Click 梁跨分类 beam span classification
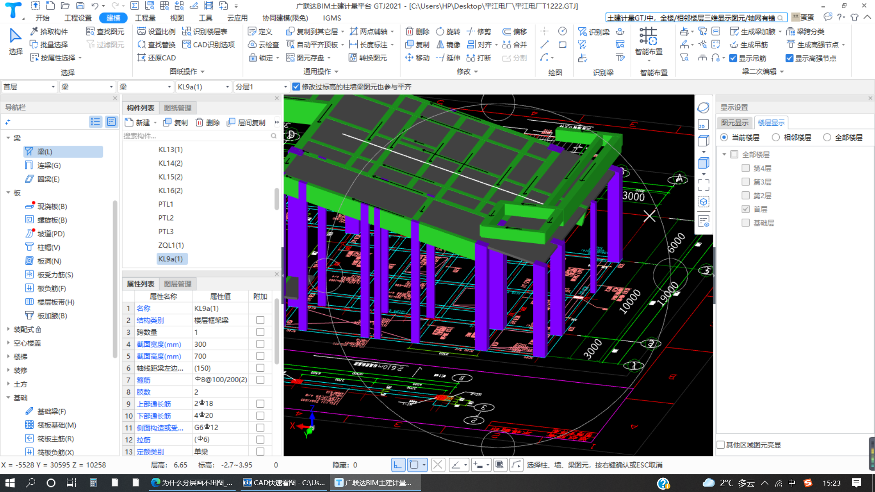This screenshot has width=875, height=492. click(x=805, y=31)
